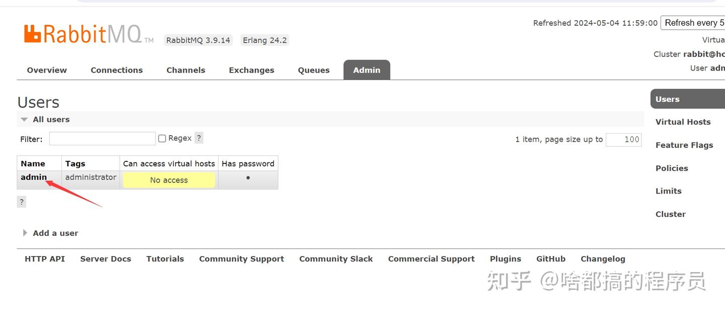
Task: Open the help icon below users table
Action: [x=21, y=202]
